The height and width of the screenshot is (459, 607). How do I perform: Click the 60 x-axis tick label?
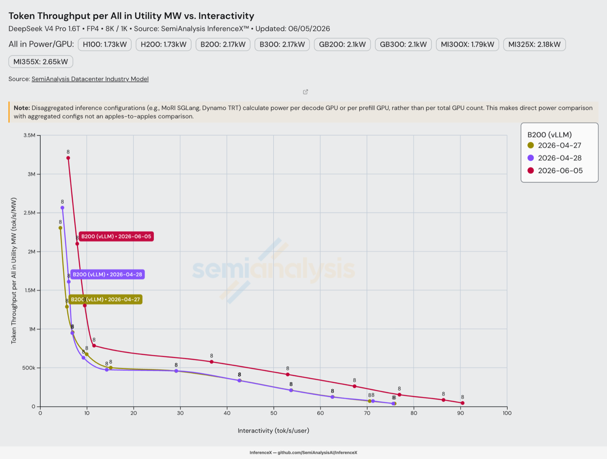[320, 413]
